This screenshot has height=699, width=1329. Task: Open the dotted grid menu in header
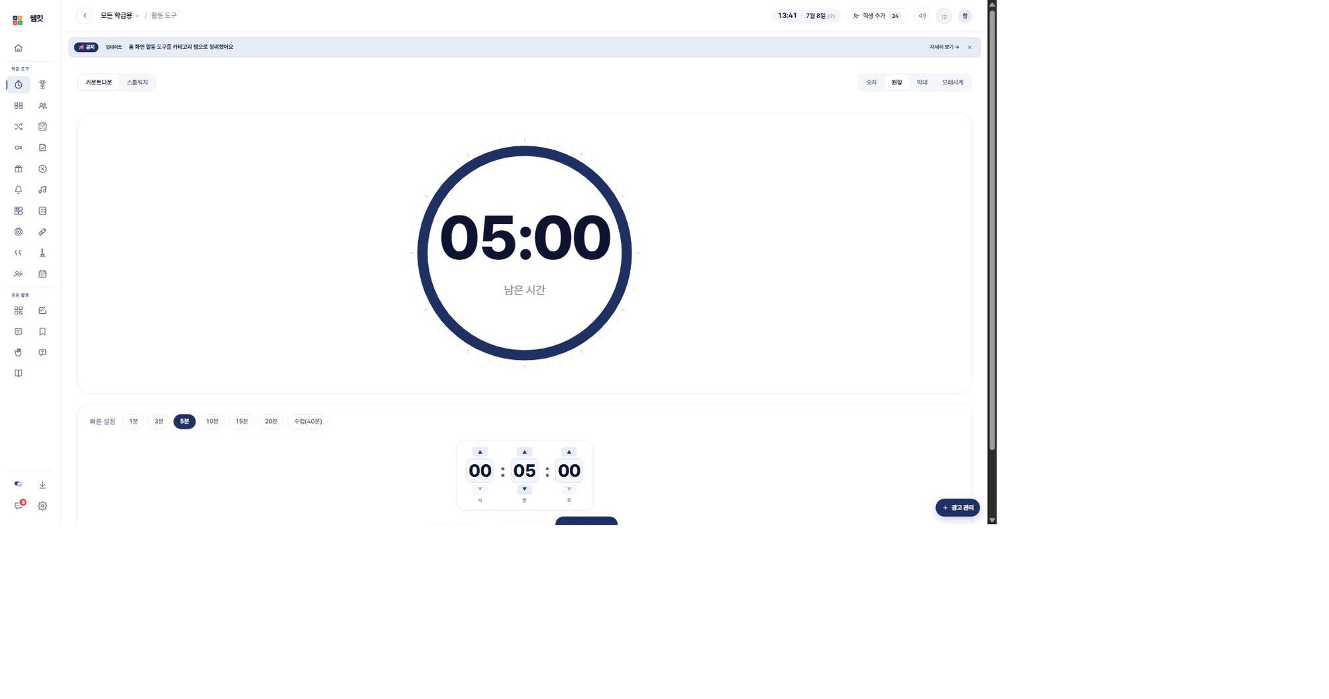click(x=944, y=16)
